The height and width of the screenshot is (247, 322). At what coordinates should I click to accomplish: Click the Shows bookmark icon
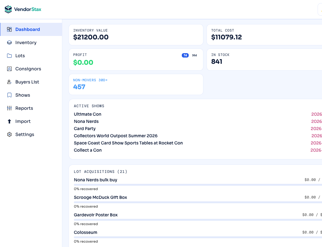(9, 95)
